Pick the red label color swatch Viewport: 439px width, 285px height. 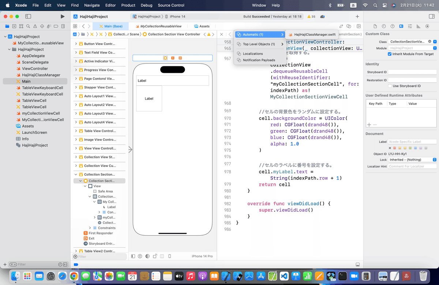[x=395, y=148]
